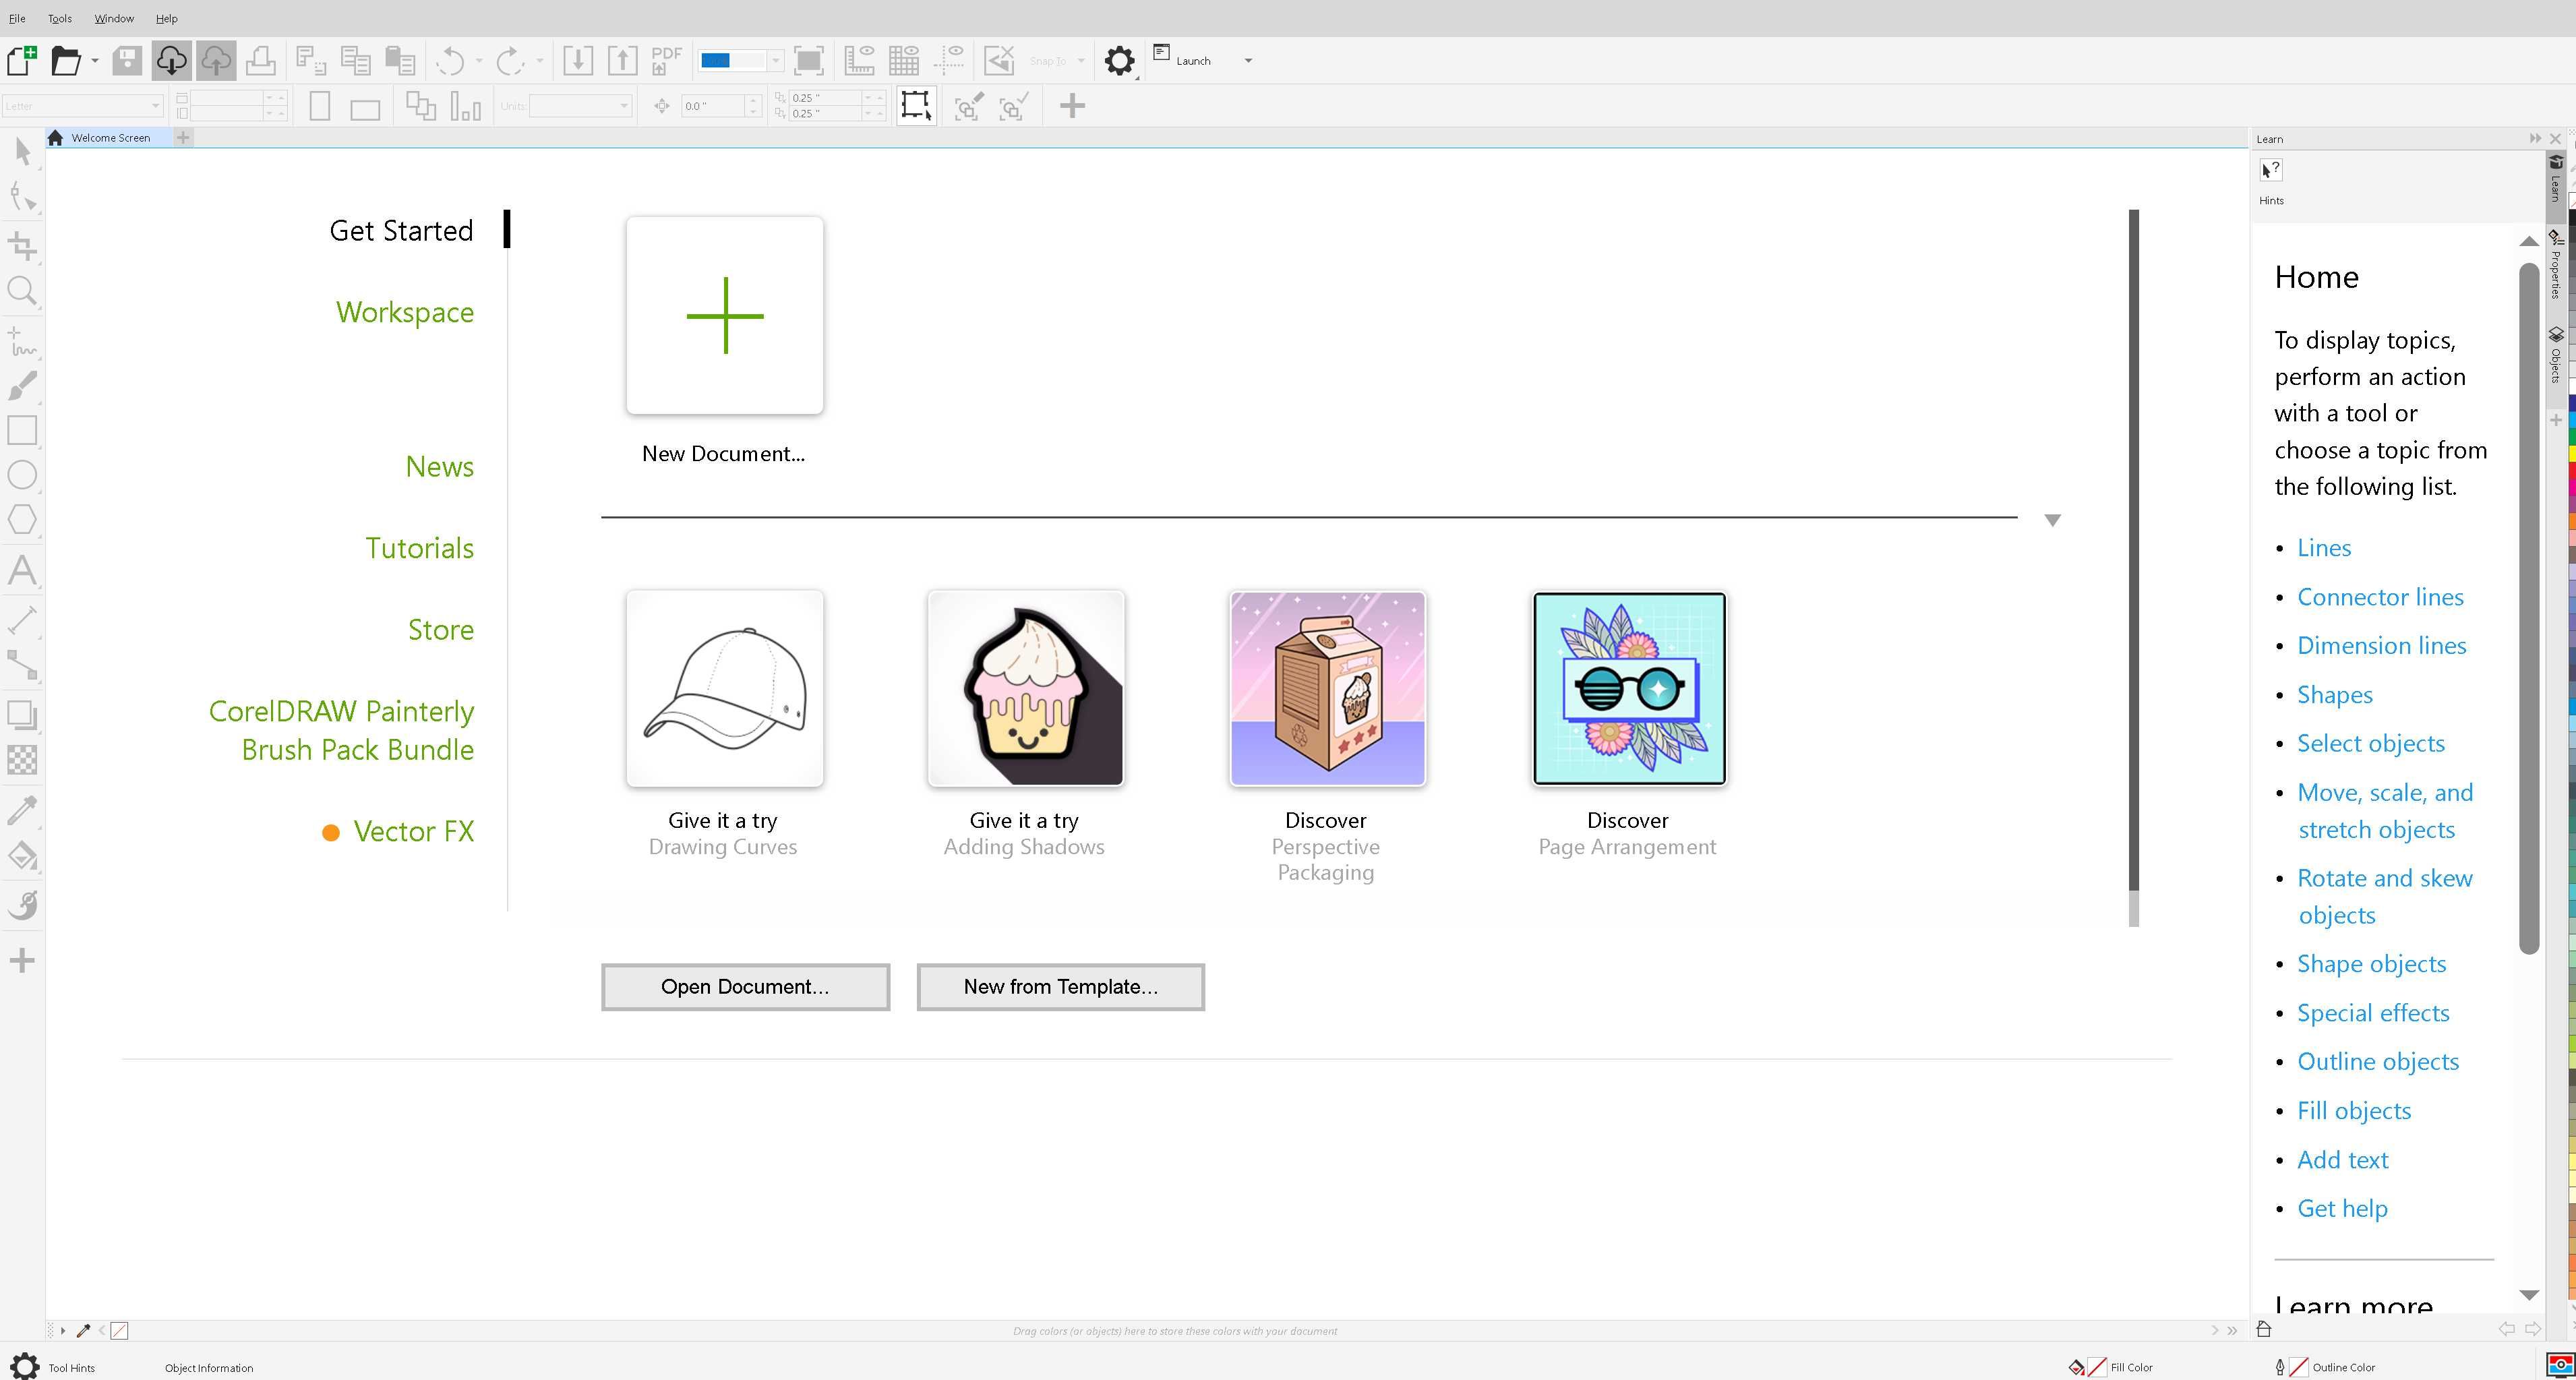2576x1380 pixels.
Task: Expand the Open folder dropdown arrow
Action: tap(95, 61)
